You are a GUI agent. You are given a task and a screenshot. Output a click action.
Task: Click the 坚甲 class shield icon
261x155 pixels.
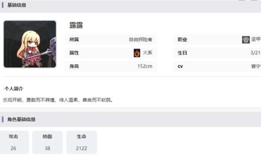point(246,40)
